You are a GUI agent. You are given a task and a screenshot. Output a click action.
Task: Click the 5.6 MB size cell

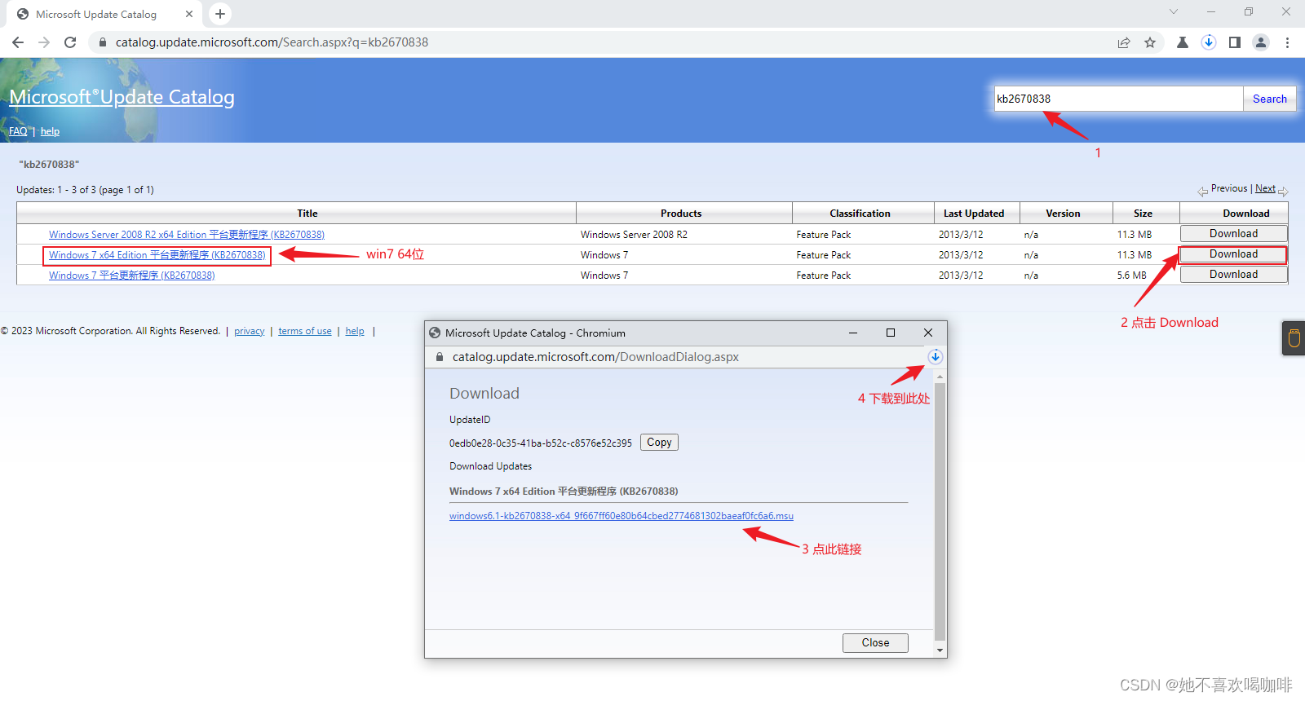point(1132,276)
